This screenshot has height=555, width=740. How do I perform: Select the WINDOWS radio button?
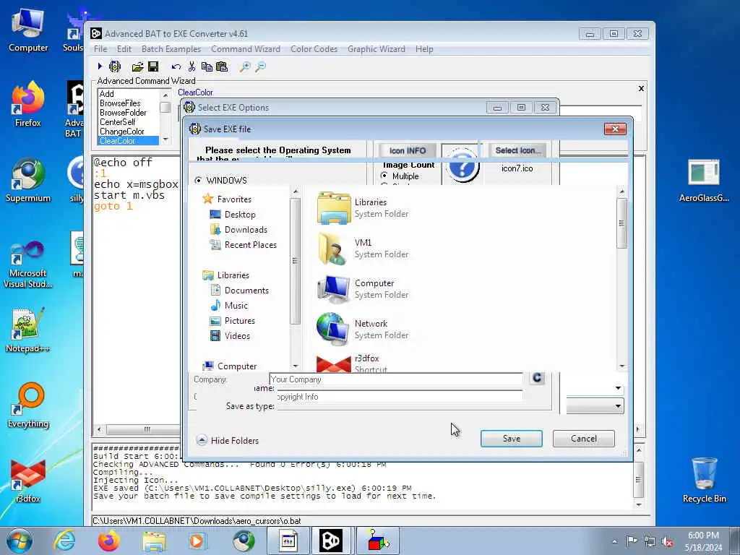198,180
